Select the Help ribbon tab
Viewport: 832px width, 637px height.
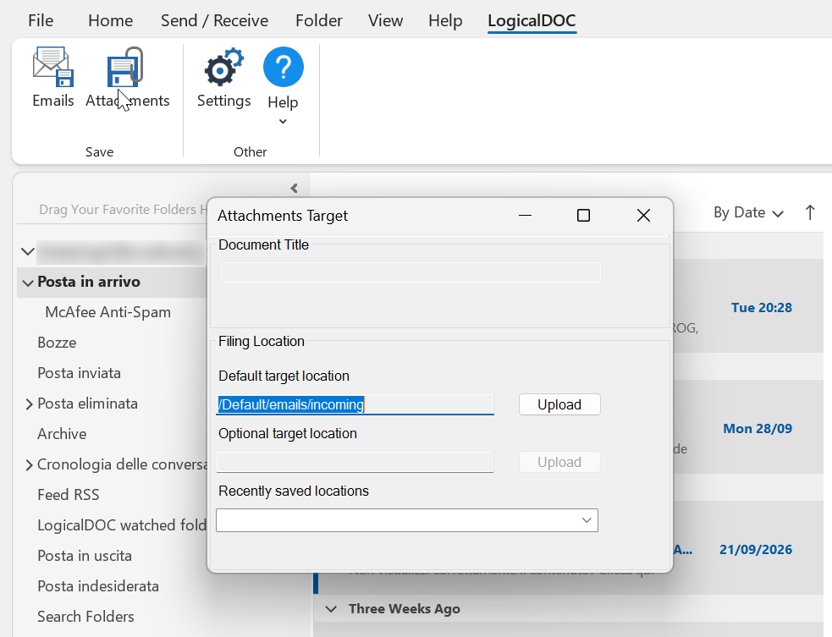tap(445, 20)
